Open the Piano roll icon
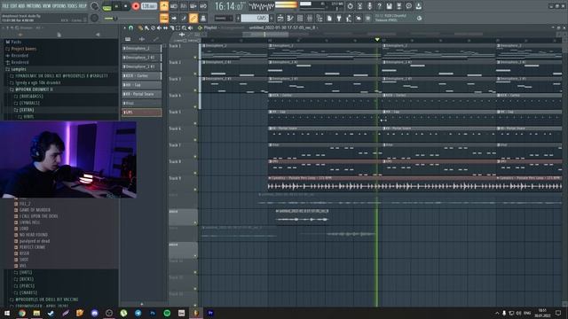Image resolution: width=568 pixels, height=319 pixels. 290,18
